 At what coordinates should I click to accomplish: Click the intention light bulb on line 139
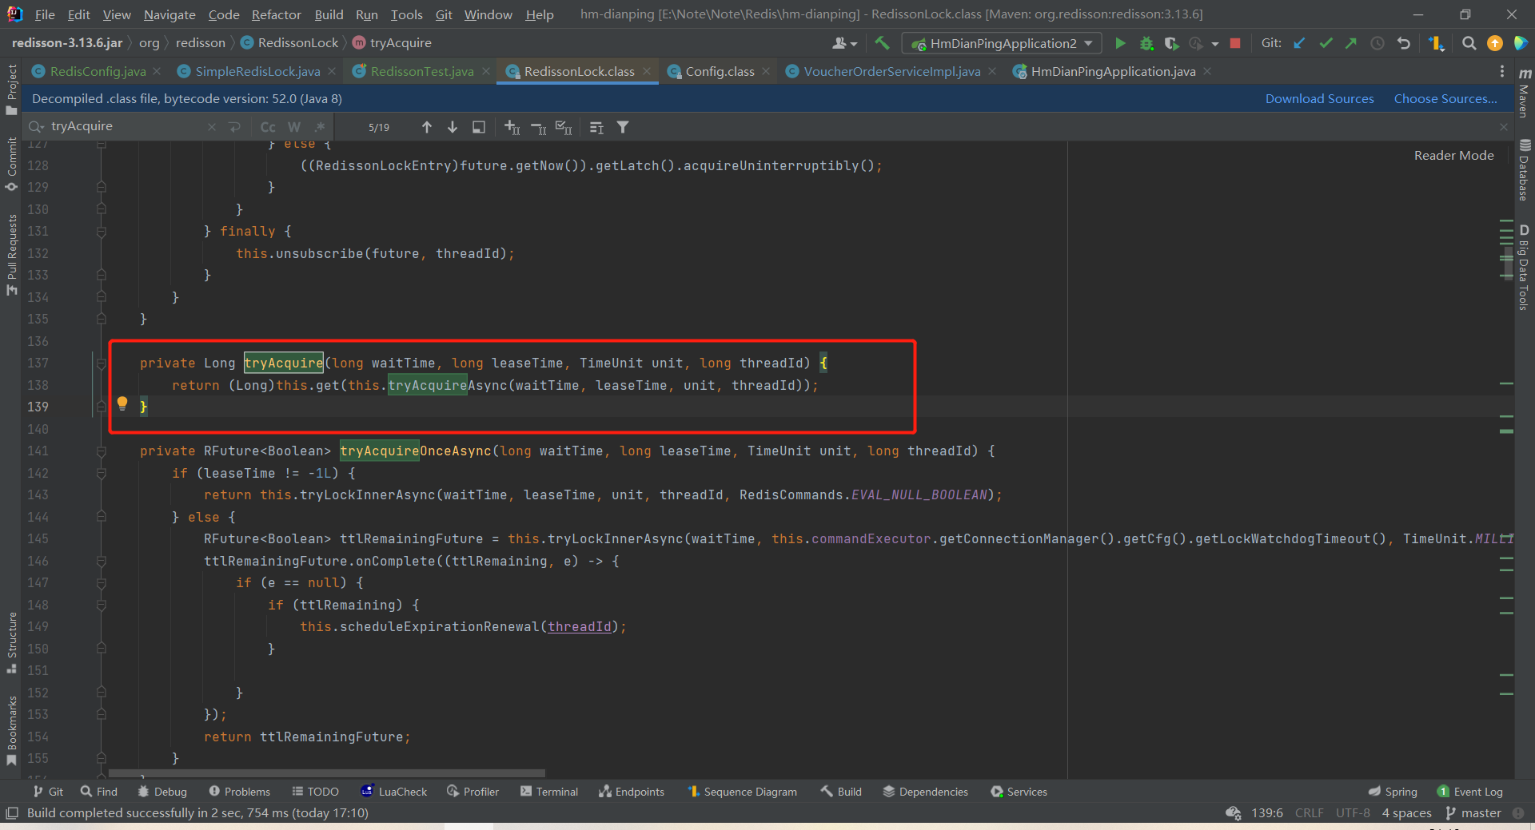[x=122, y=403]
